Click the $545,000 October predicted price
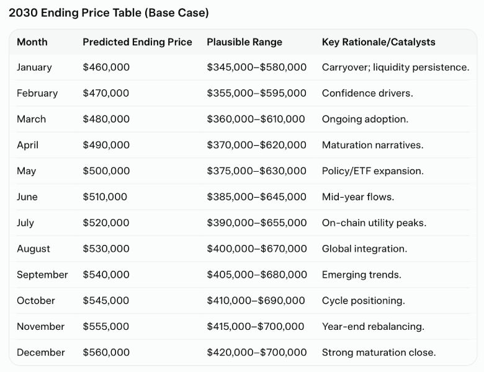The height and width of the screenshot is (372, 484). tap(106, 301)
